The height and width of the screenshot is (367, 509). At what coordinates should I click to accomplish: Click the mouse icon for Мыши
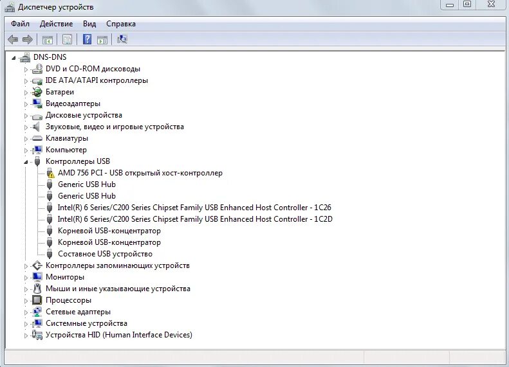coord(37,289)
